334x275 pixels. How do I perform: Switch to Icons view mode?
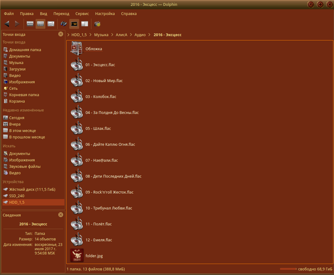30,24
